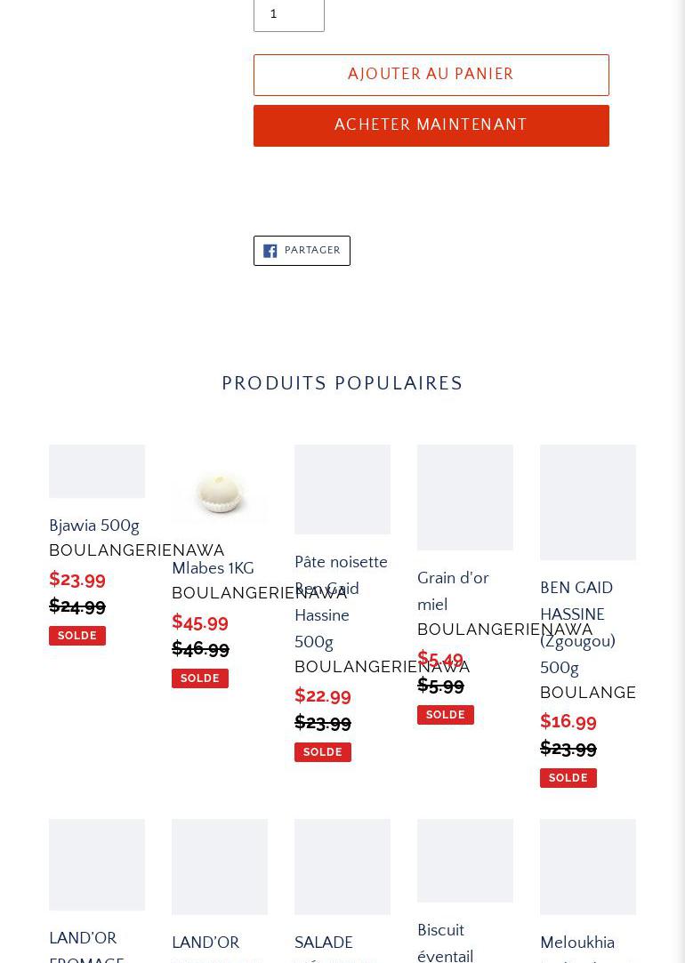
Task: Select the SALADE product link
Action: click(x=324, y=943)
